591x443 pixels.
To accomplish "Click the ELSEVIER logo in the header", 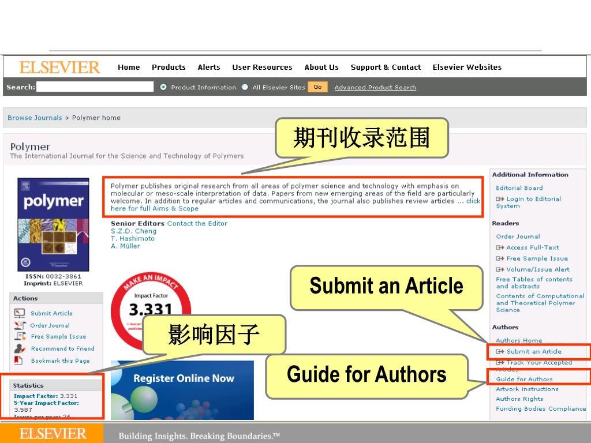I will point(59,67).
